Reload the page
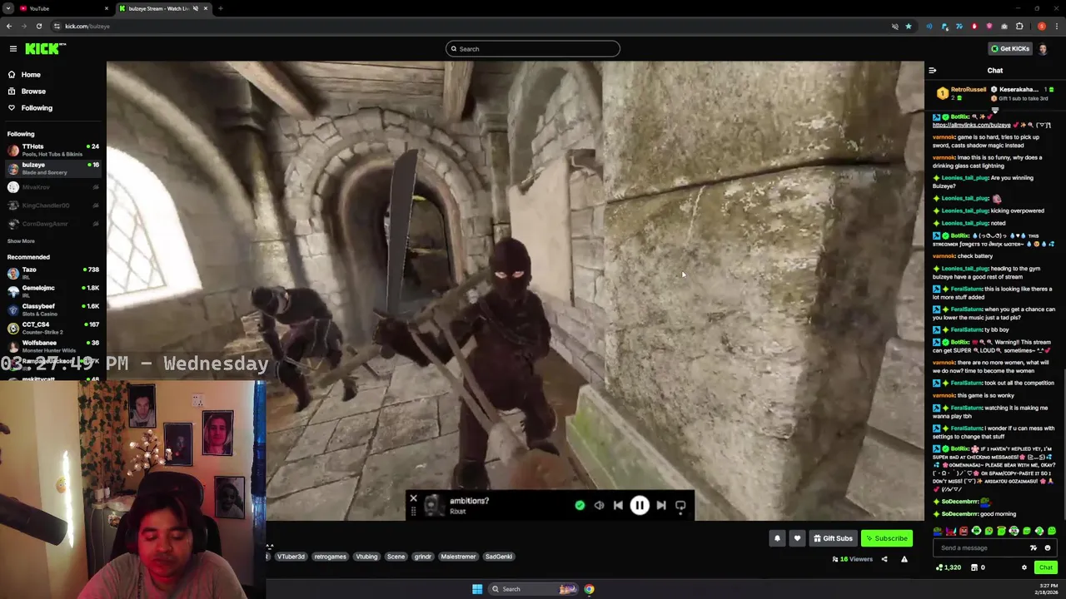The image size is (1066, 599). tap(38, 26)
